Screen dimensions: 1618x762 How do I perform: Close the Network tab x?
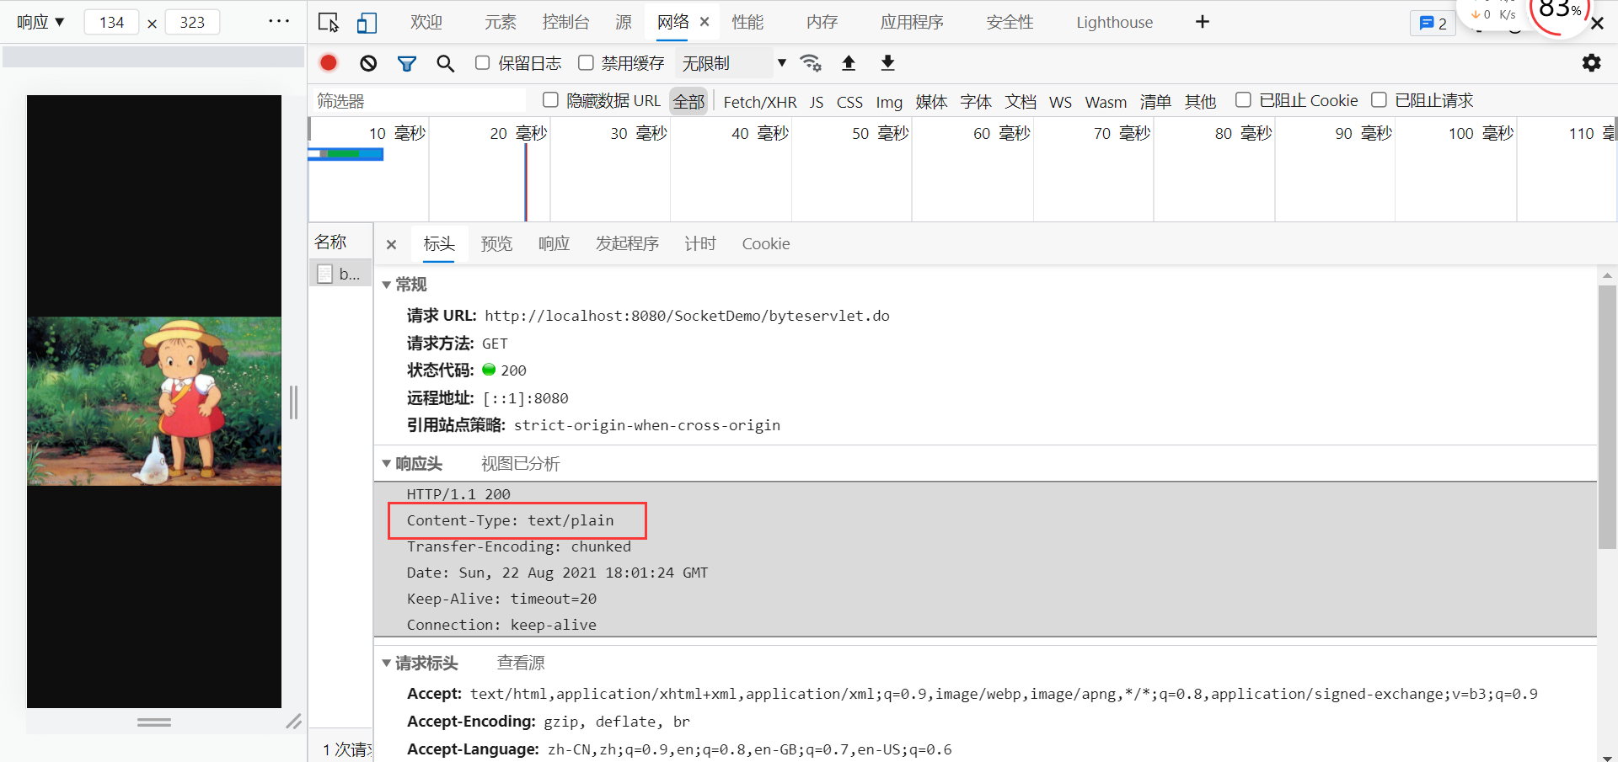(705, 22)
